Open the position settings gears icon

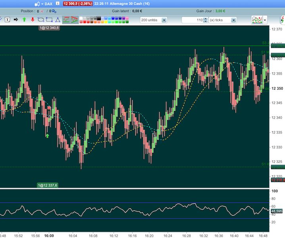54,11
